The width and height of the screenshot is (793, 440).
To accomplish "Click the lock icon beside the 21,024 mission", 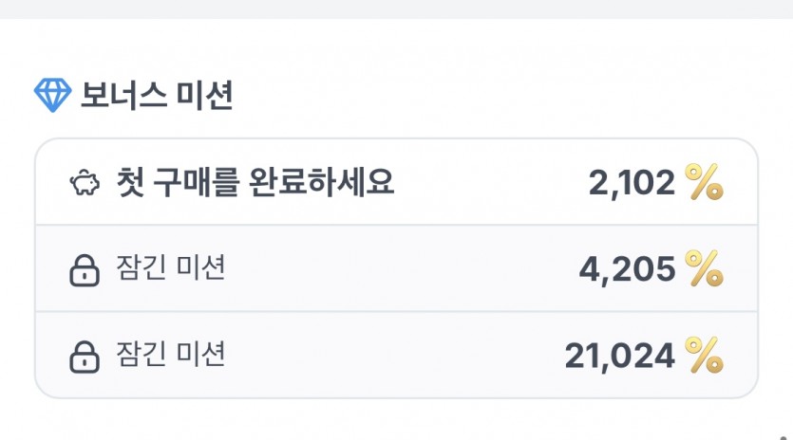I will 85,357.
